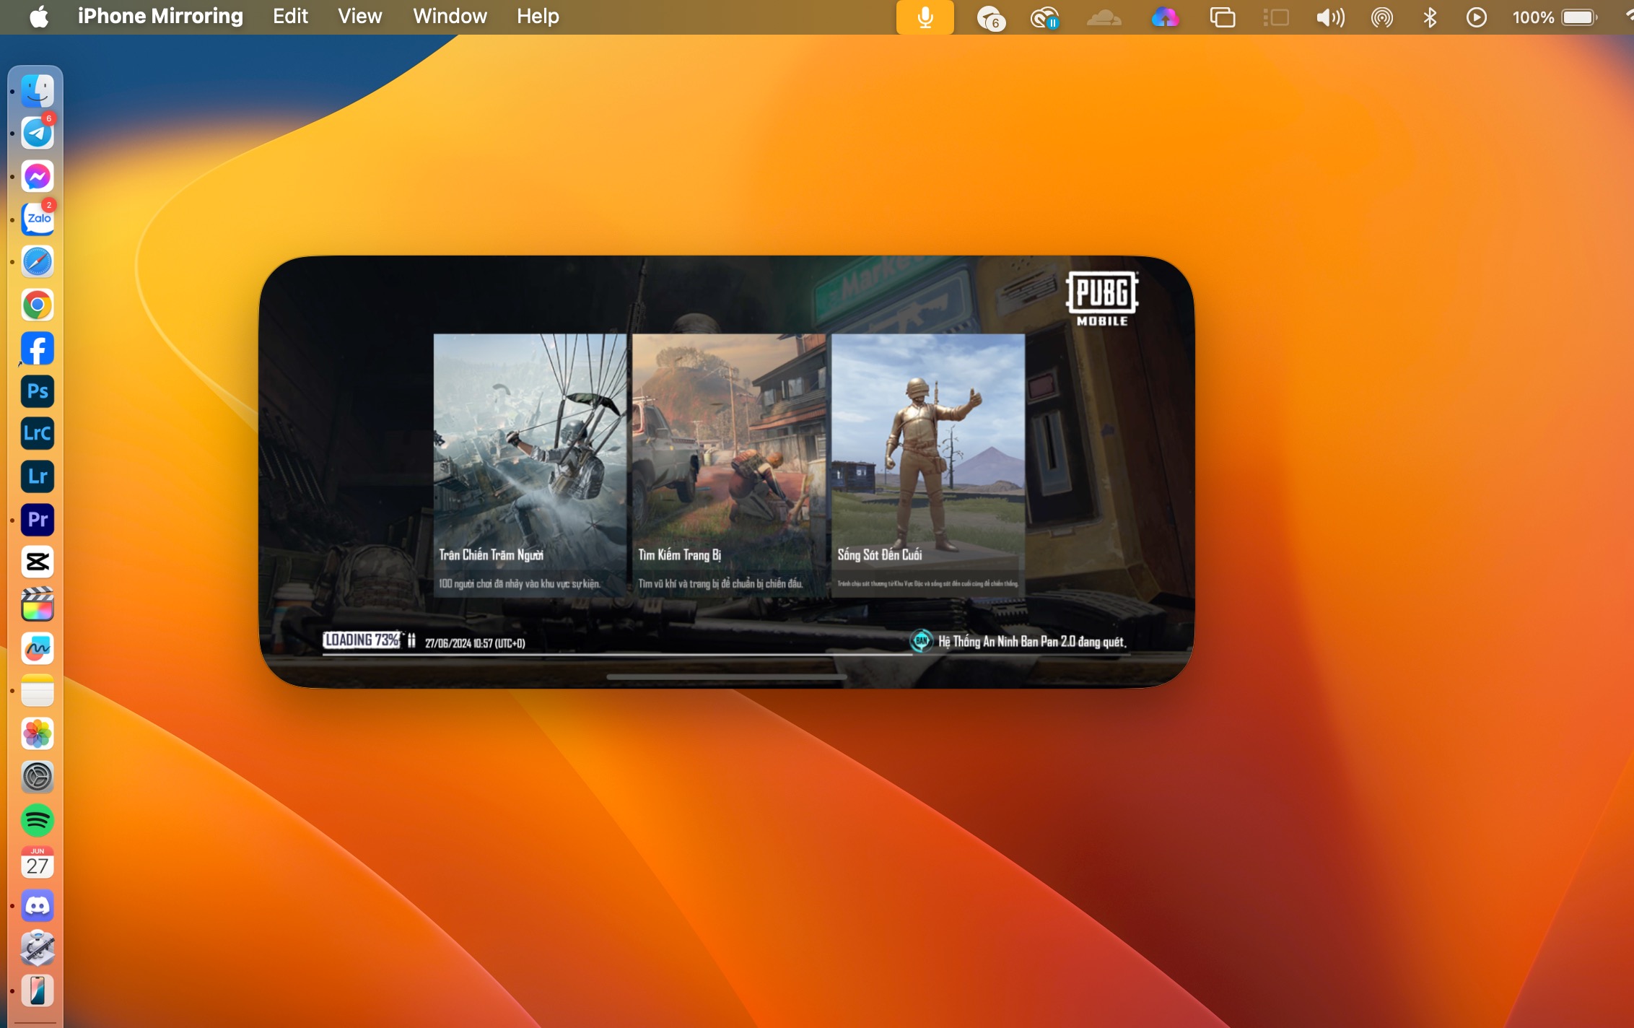Open Messenger app in Dock

[x=38, y=176]
